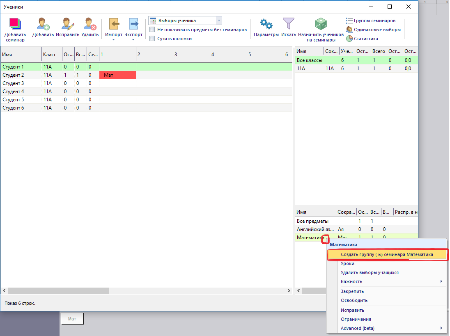Enable Не показывать предметы без семинаров checkbox
450x336 pixels.
coord(152,30)
